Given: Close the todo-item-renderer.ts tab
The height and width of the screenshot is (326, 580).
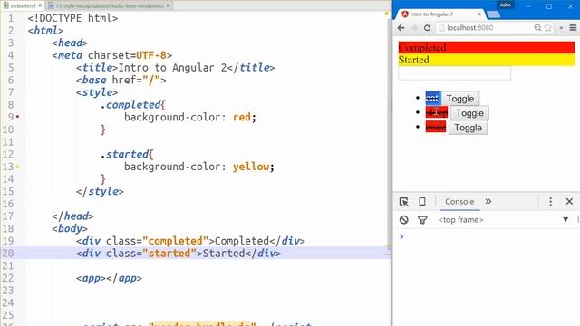Looking at the screenshot, I should coord(169,5).
